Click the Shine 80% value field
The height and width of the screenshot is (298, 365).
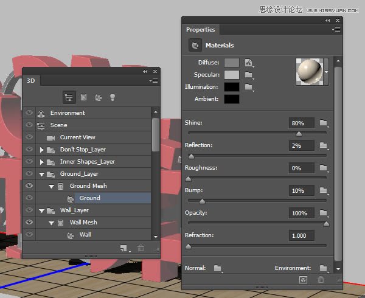[302, 123]
